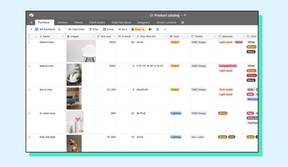Toggle the select-all rows checkbox
This screenshot has width=288, height=167.
(29, 36)
